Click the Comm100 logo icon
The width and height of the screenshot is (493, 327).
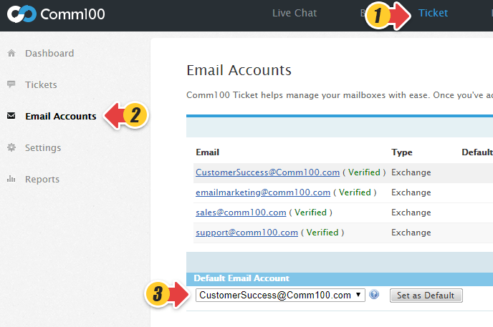pyautogui.click(x=19, y=14)
